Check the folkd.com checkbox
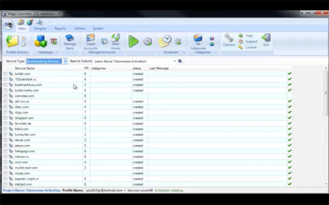This screenshot has height=205, width=329. (x=5, y=129)
